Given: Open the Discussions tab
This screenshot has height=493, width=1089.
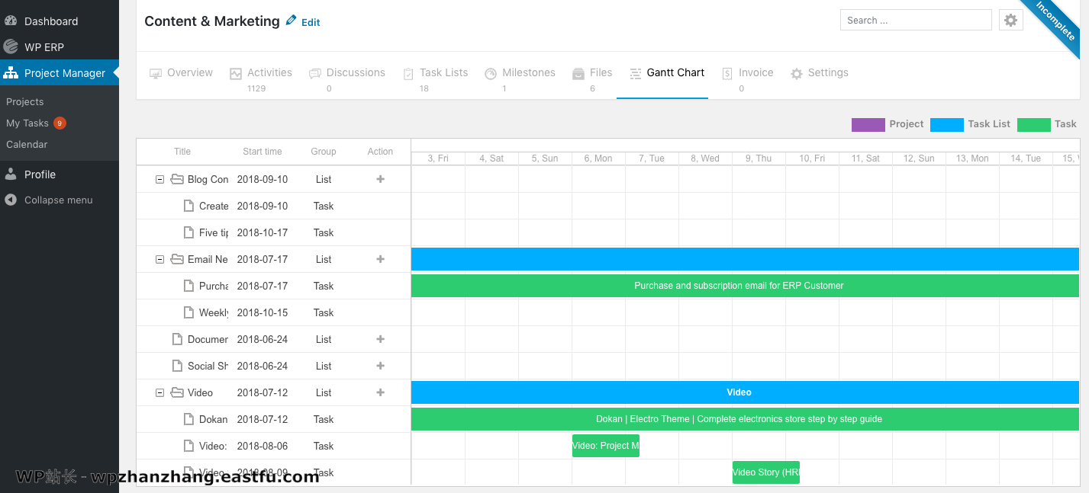Looking at the screenshot, I should (355, 73).
